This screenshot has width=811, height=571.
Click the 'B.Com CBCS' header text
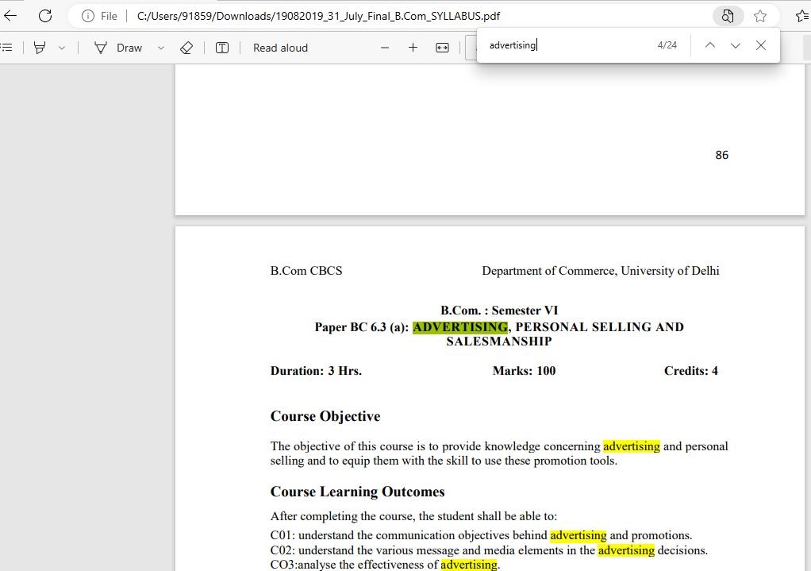point(306,271)
